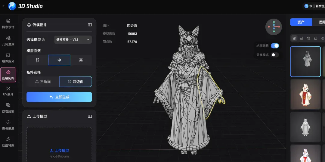Toggle the 分离模式 separation mode switch
The image size is (325, 162).
coord(275,55)
